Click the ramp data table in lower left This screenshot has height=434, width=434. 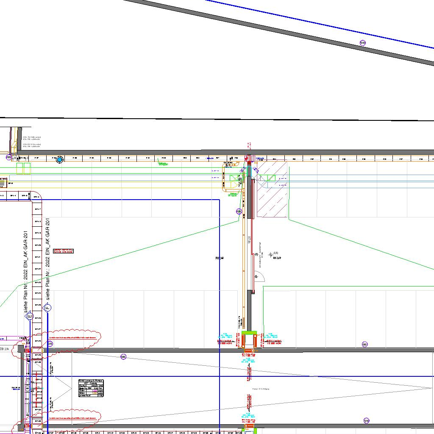click(91, 388)
